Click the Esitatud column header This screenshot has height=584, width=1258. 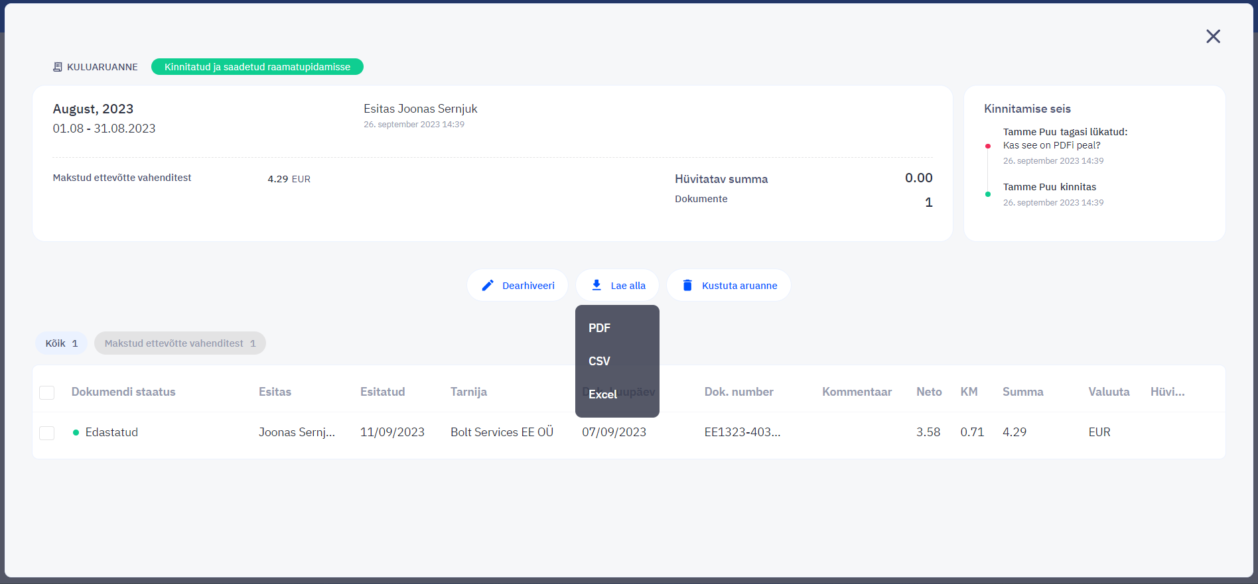pos(382,392)
